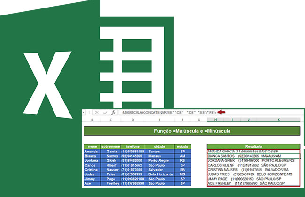
Task: Select the 'Garcia' surname cell
Action: coord(111,152)
